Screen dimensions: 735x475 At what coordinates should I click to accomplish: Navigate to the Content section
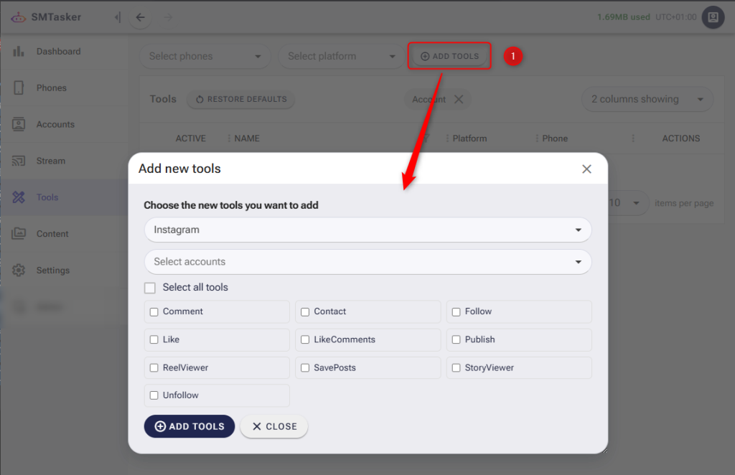point(18,234)
